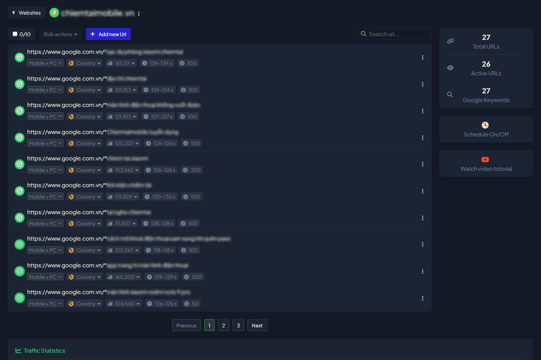
Task: Open three-dot menu for the 161,131 row
Action: [423, 58]
